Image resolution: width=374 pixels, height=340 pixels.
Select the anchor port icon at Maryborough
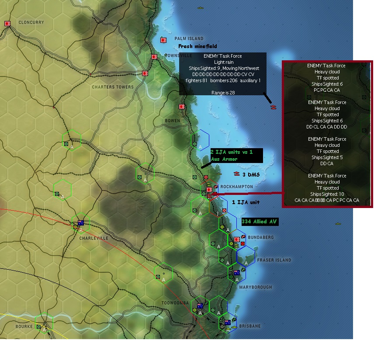231,270
